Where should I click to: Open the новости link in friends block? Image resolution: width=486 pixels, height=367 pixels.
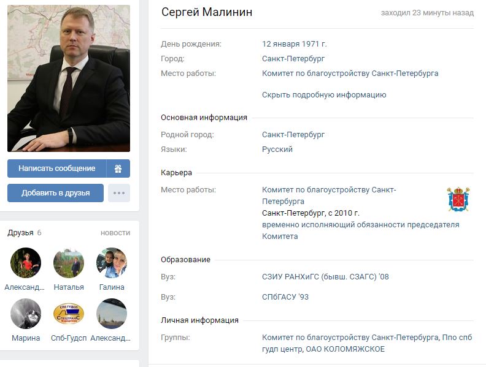[x=115, y=233]
